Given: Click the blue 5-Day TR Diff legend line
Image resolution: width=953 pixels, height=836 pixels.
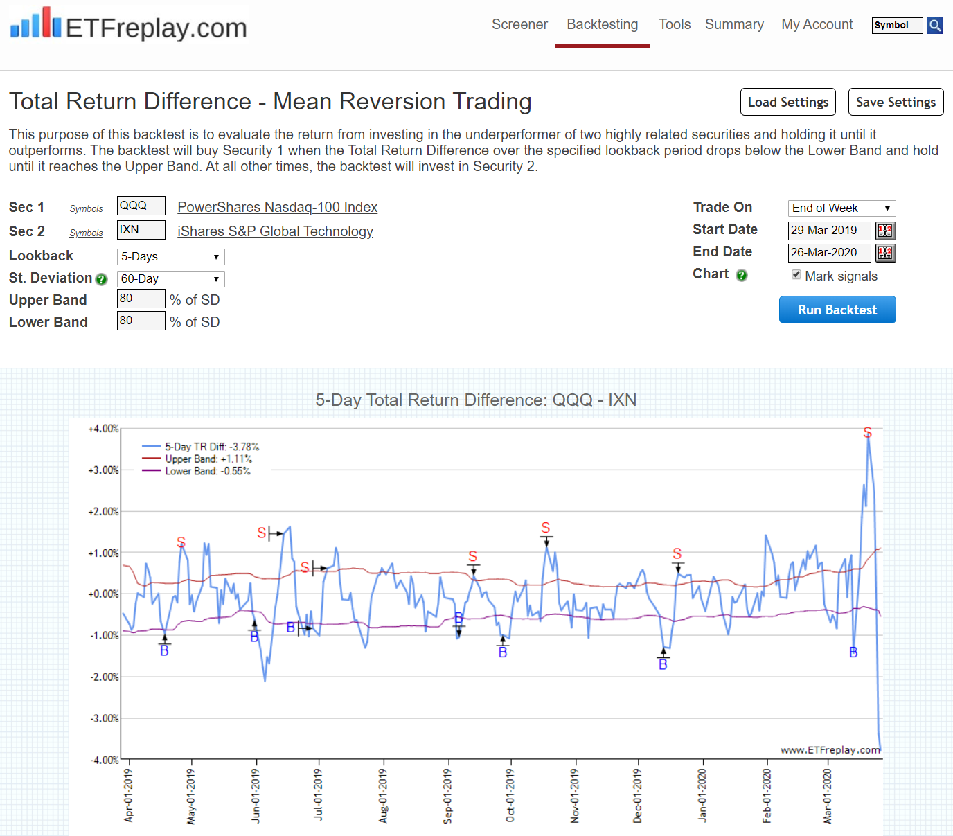Looking at the screenshot, I should coord(152,447).
